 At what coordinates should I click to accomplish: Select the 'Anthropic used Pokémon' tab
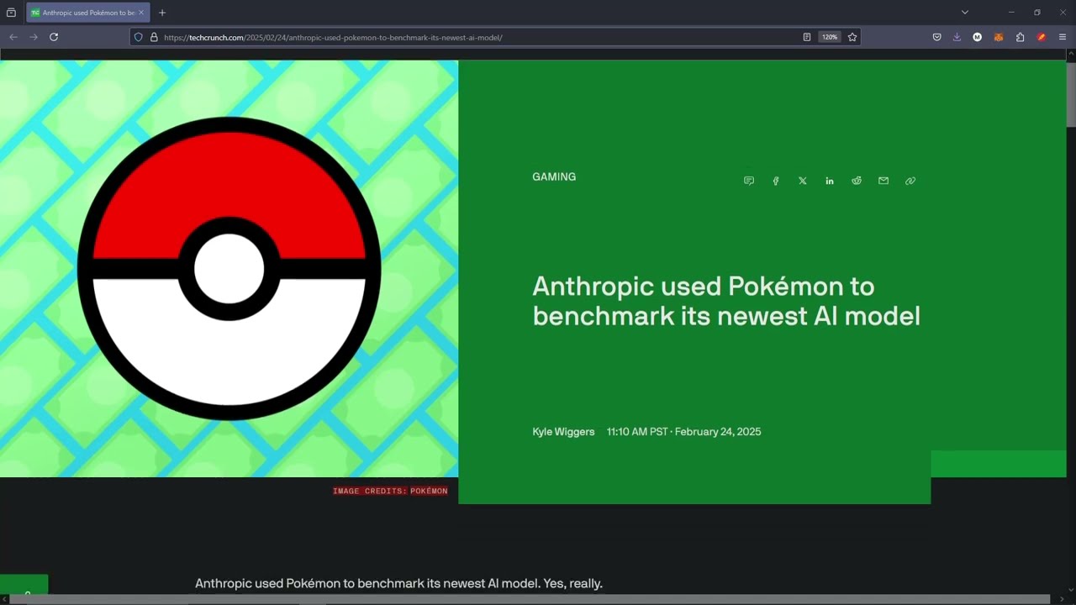88,13
